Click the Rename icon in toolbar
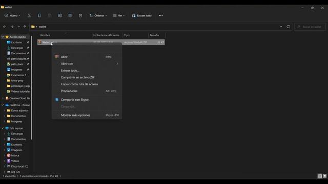 tap(60, 15)
